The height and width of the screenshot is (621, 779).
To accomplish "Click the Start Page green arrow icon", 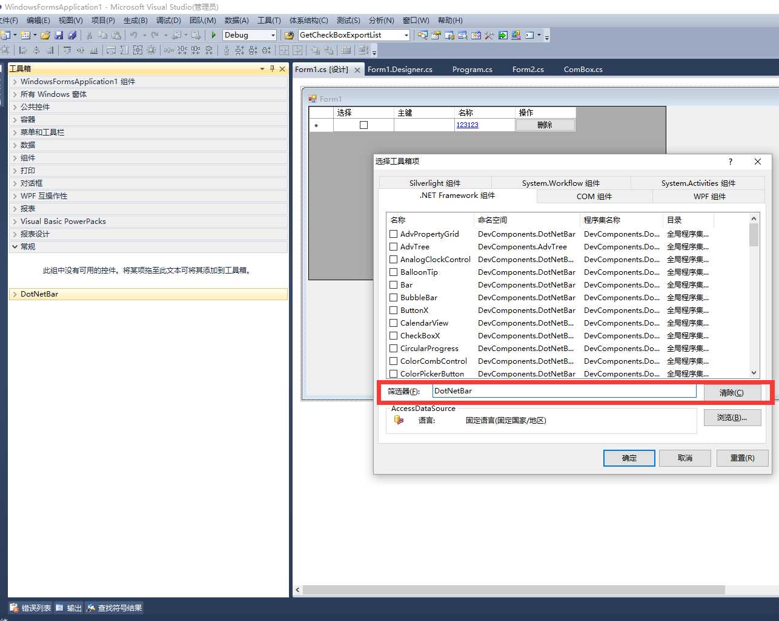I will [x=503, y=35].
